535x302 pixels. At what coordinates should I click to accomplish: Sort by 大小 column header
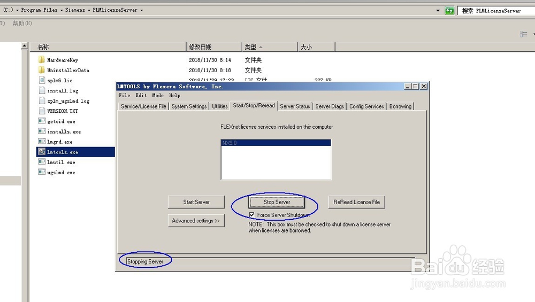pyautogui.click(x=316, y=47)
